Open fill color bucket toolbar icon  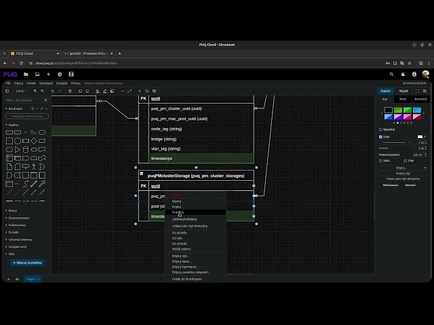coord(98,91)
